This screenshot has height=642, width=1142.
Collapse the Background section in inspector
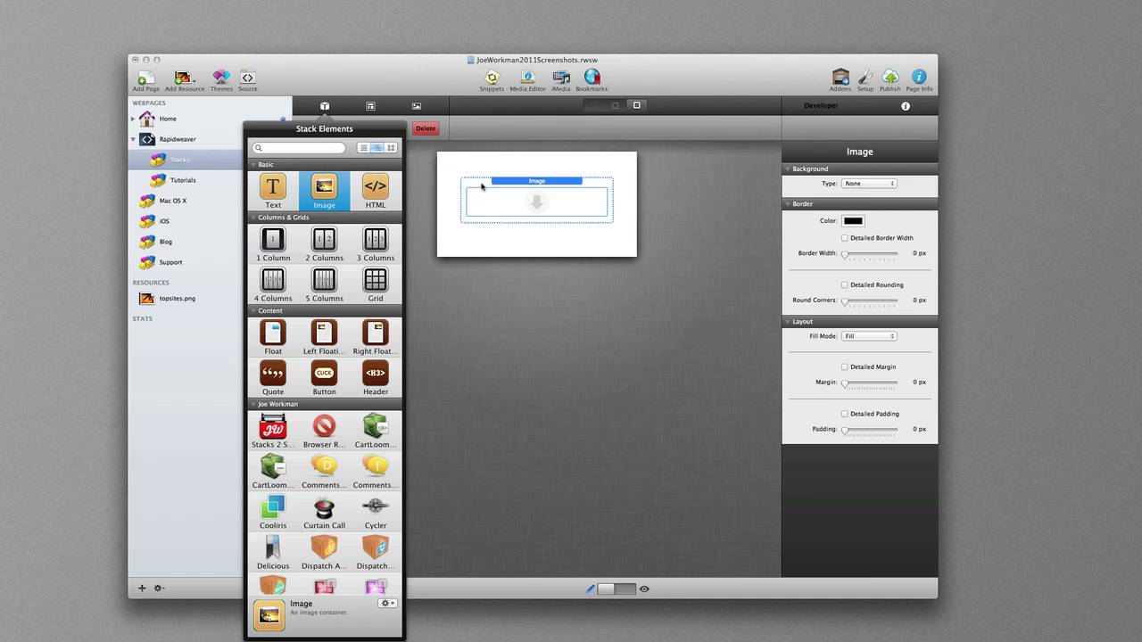[x=788, y=169]
